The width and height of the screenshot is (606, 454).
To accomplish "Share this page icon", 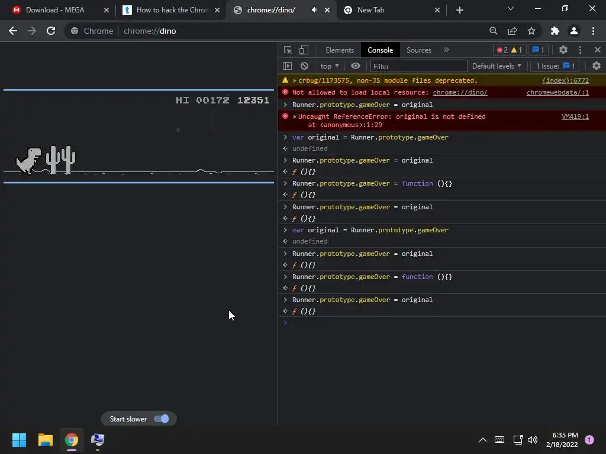I will 512,31.
